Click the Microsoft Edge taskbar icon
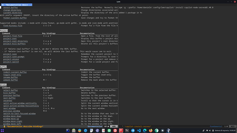This screenshot has width=237, height=133. (x=145, y=131)
